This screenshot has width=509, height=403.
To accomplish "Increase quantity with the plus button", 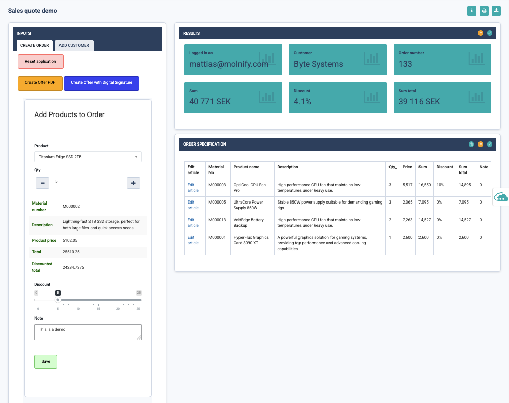I will click(x=133, y=183).
